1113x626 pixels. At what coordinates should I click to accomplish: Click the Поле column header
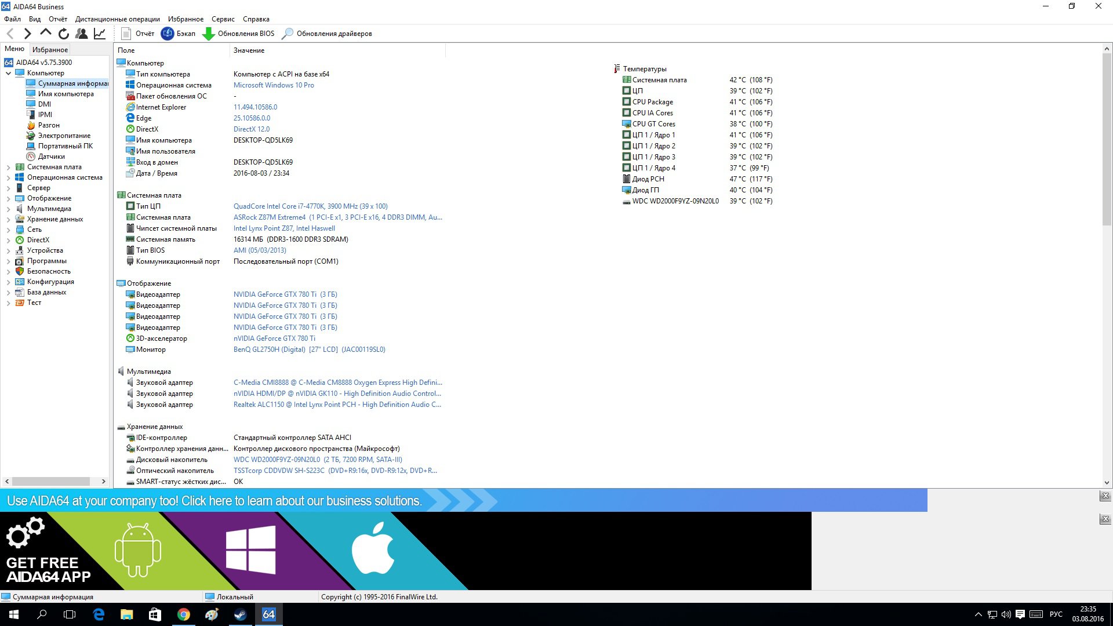coord(172,50)
